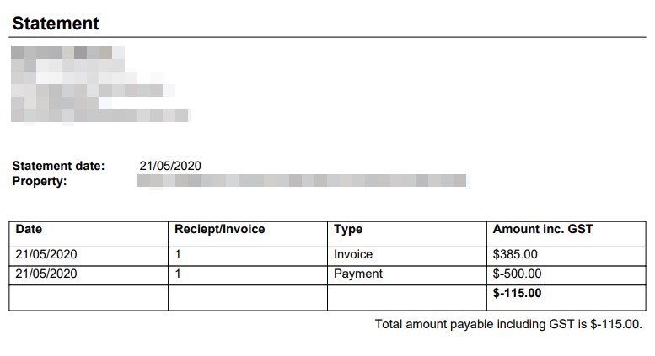The width and height of the screenshot is (655, 356).
Task: Select the date cell in the Invoice row
Action: click(46, 254)
